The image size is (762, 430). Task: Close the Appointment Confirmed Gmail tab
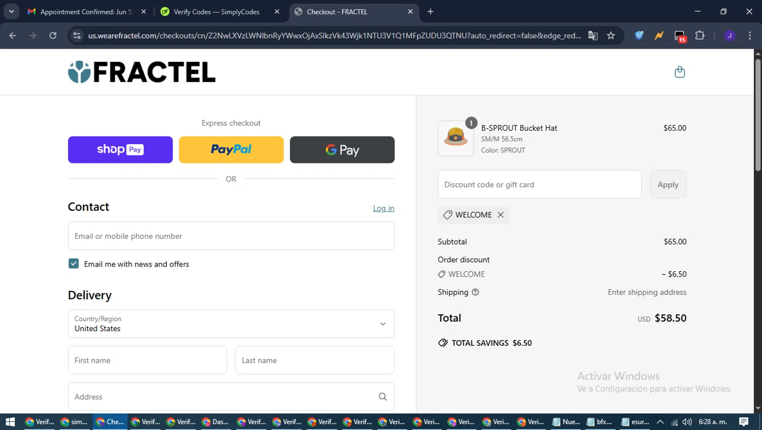[x=144, y=12]
